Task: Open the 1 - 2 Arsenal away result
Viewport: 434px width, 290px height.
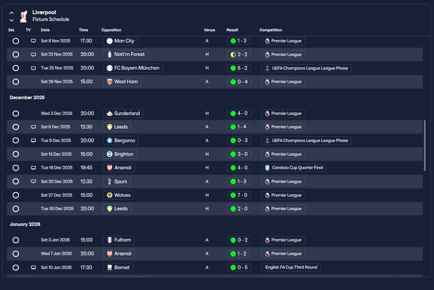Action: 239,254
